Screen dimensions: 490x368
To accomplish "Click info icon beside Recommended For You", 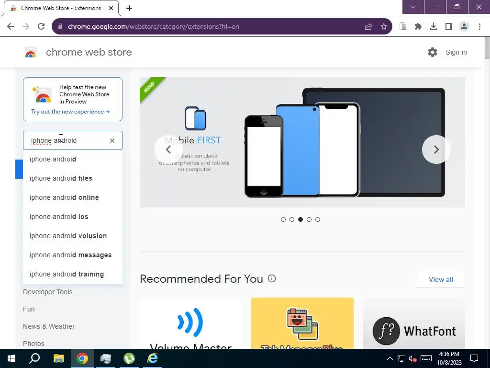I will pyautogui.click(x=272, y=278).
